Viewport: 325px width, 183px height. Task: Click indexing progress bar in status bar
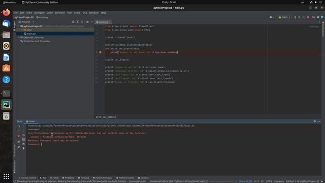coord(222,181)
